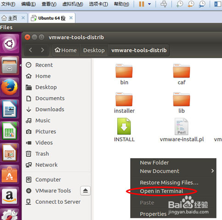Open the 帮助(H) menu
The image size is (222, 220).
click(121, 4)
